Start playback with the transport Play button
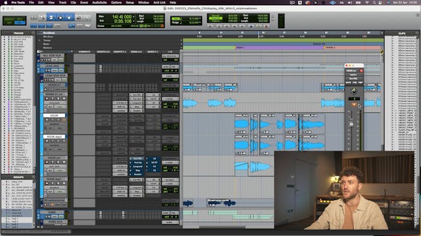421x236 pixels. [x=259, y=26]
